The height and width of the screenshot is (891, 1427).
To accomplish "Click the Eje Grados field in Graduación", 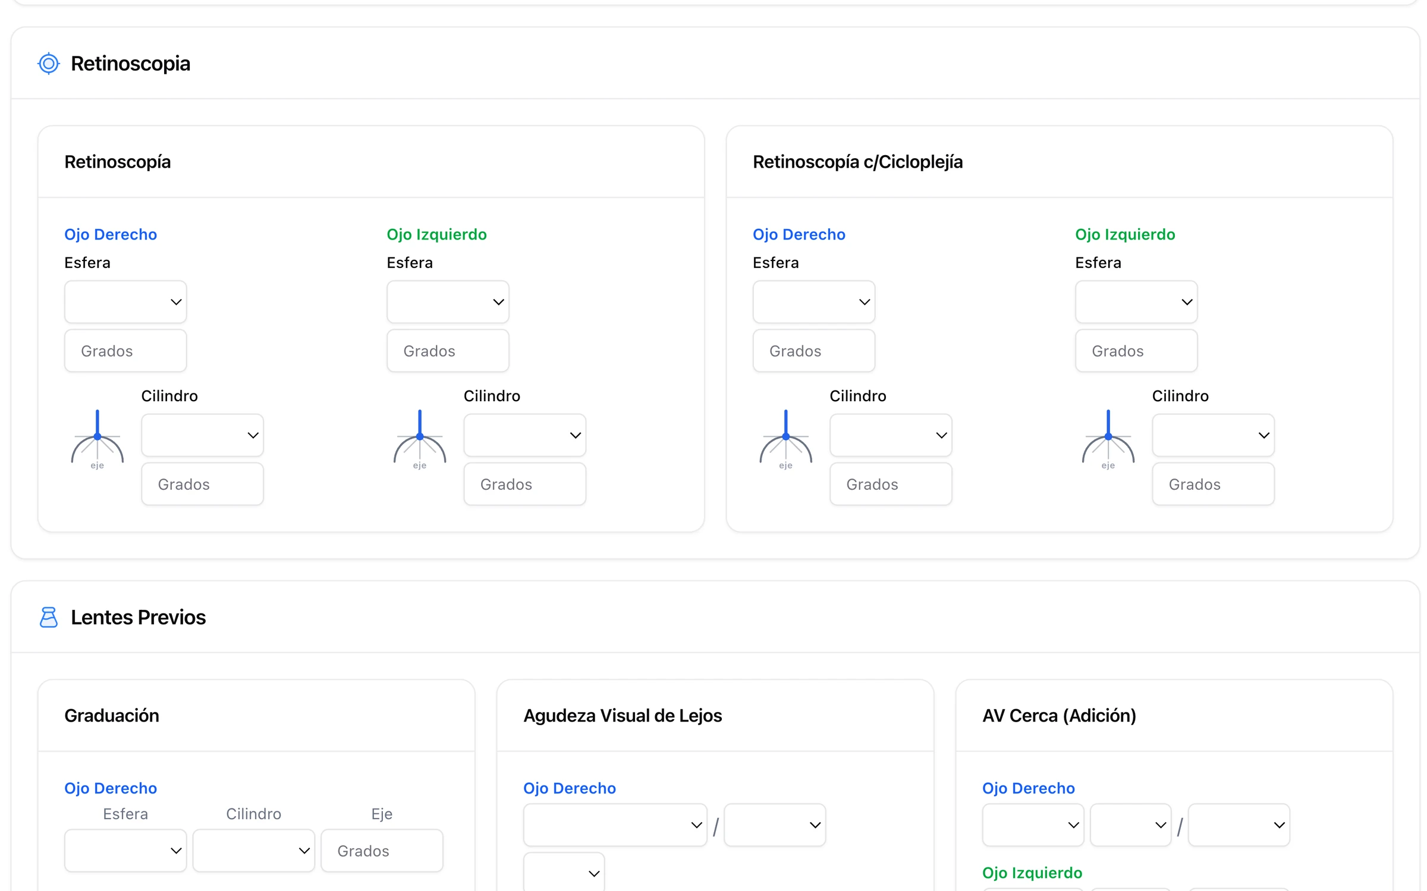I will 382,851.
